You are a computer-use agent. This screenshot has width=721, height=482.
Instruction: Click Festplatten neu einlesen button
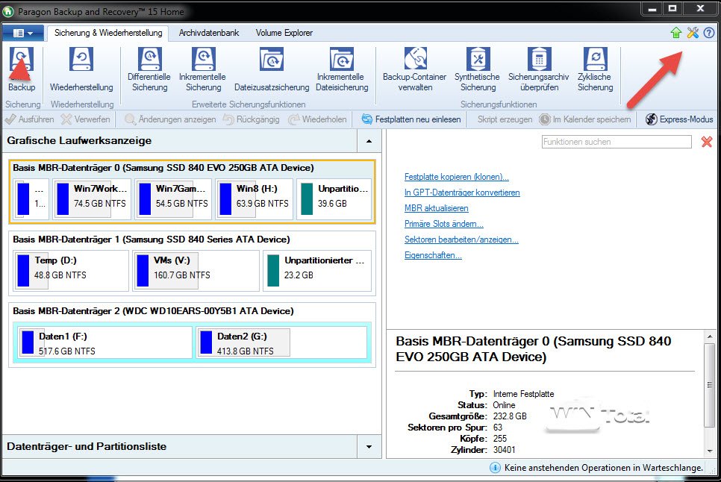click(411, 119)
